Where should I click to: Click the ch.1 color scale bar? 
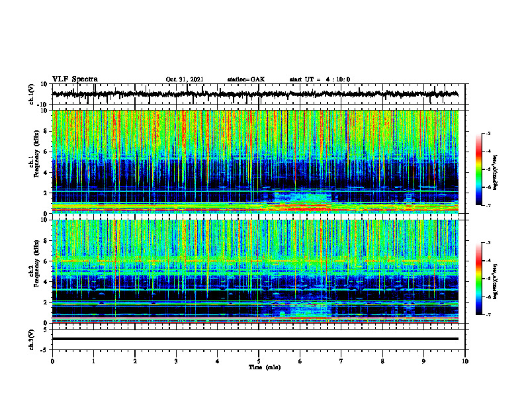(478, 169)
